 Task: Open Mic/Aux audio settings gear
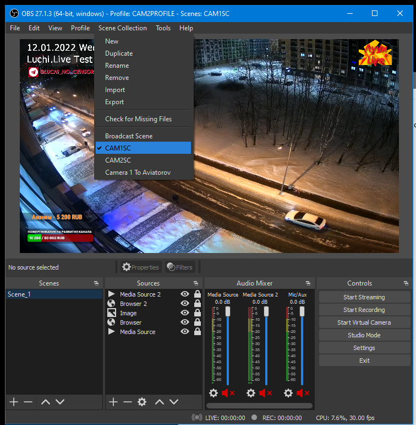pyautogui.click(x=288, y=393)
